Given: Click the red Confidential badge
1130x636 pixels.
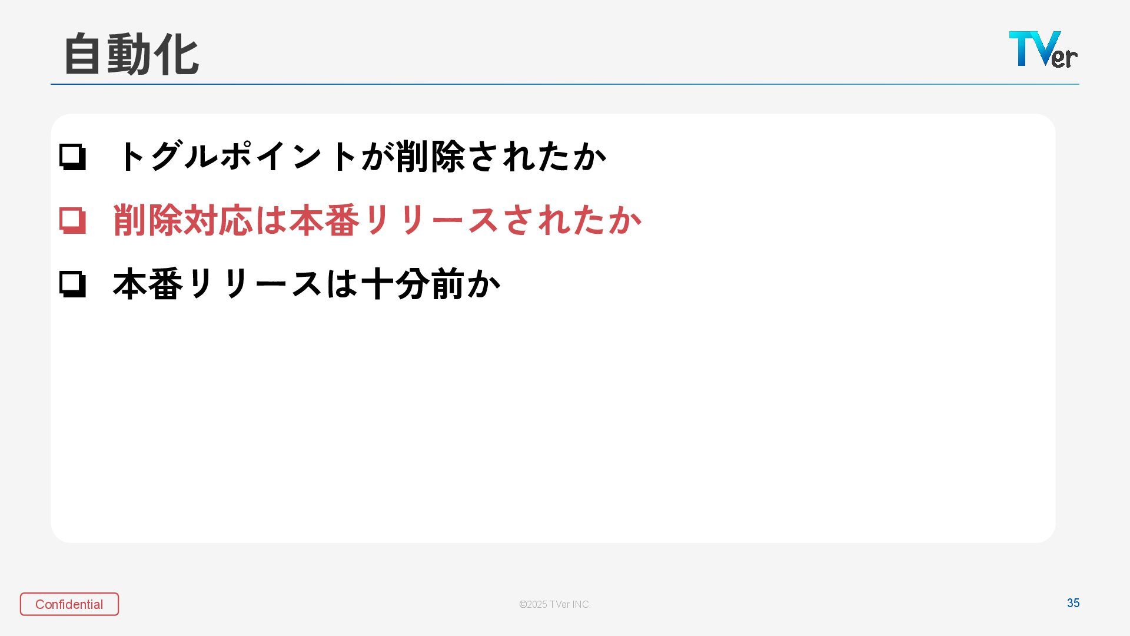Looking at the screenshot, I should (x=69, y=604).
